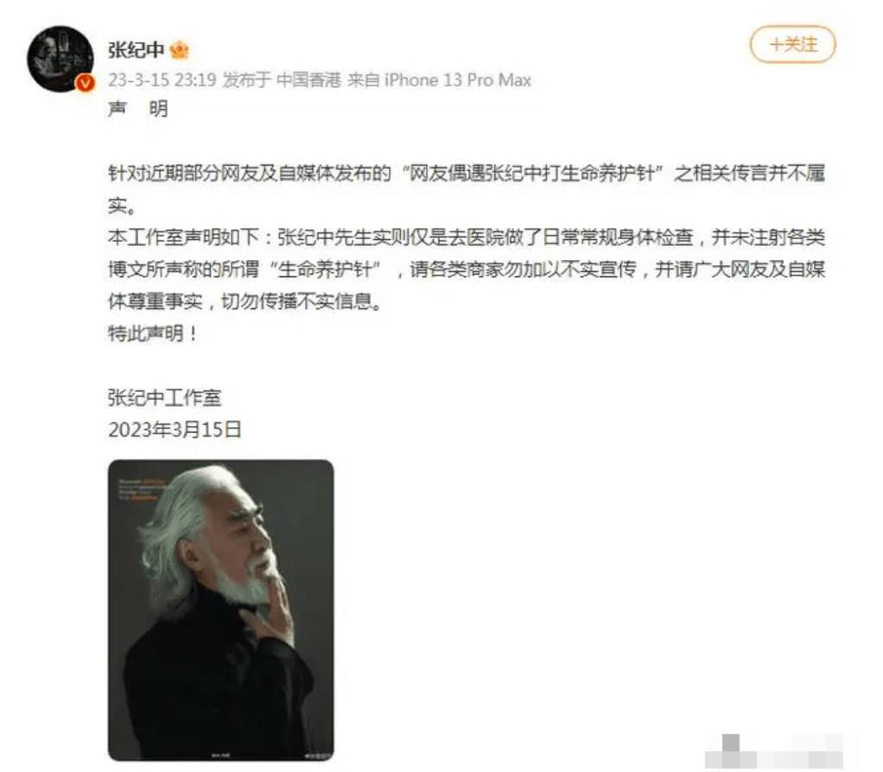
Task: Open the white-haired man portrait thumbnail
Action: [x=221, y=611]
